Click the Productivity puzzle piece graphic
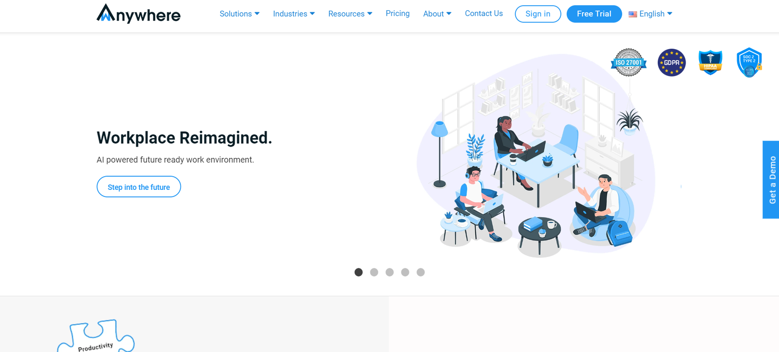This screenshot has height=352, width=779. pyautogui.click(x=96, y=336)
